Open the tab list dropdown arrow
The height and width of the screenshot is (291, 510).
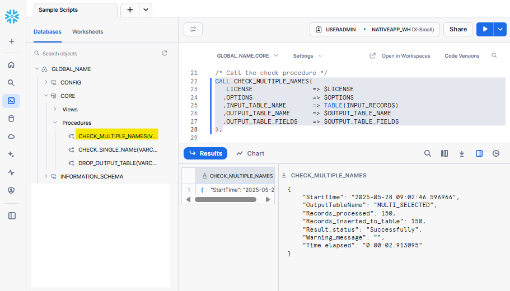146,10
